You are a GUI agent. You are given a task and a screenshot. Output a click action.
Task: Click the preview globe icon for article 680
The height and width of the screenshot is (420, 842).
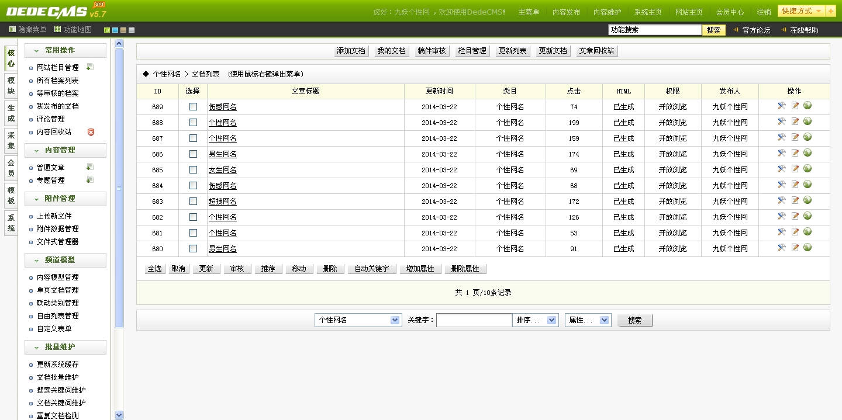click(x=808, y=248)
